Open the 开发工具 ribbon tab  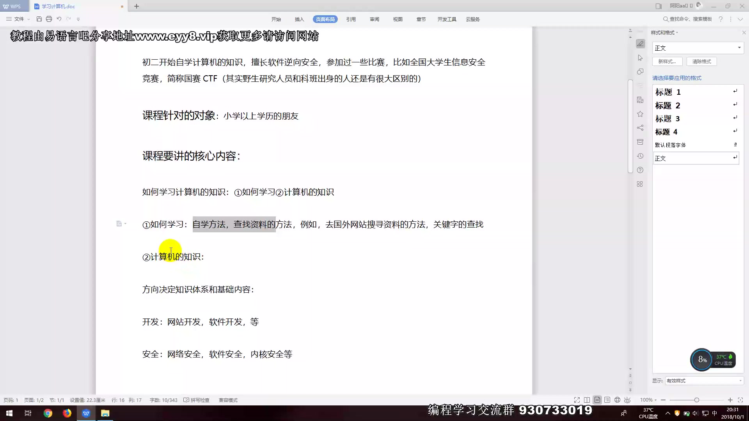pyautogui.click(x=447, y=19)
